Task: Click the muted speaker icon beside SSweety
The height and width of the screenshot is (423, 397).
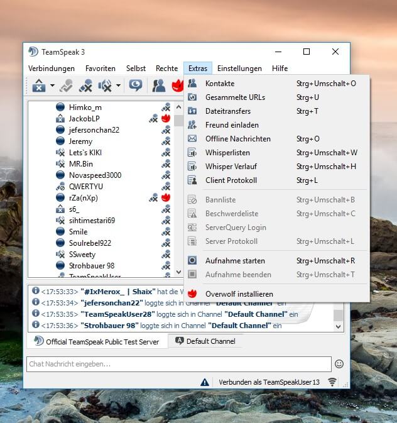Action: point(60,254)
